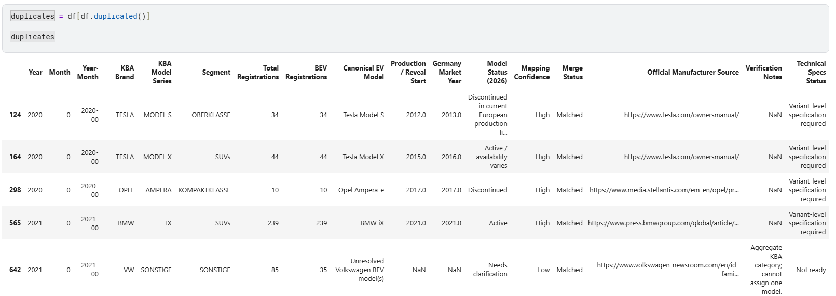Open the tesla.com ownersmanual link for Model S
Image resolution: width=836 pixels, height=296 pixels.
(681, 115)
